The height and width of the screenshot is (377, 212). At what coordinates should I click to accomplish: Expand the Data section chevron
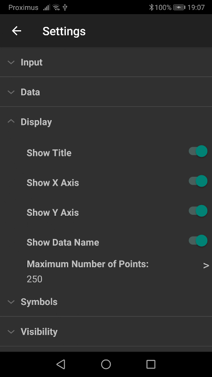point(11,92)
